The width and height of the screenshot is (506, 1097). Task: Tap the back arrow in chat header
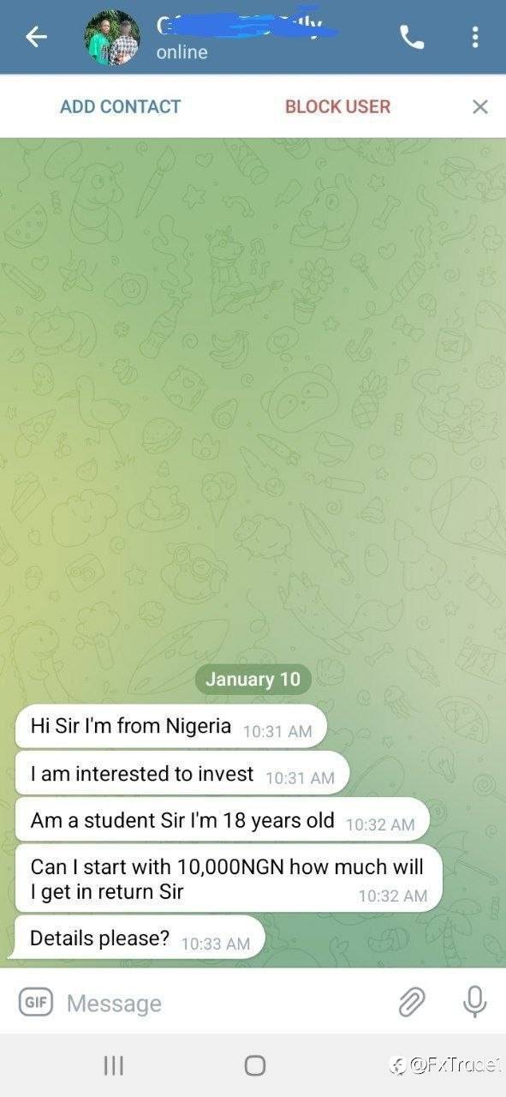click(x=36, y=37)
